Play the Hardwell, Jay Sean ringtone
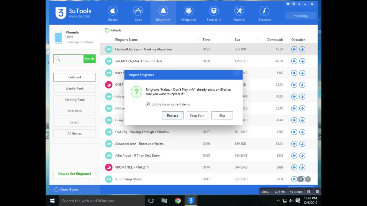The image size is (367, 206). 294,49
